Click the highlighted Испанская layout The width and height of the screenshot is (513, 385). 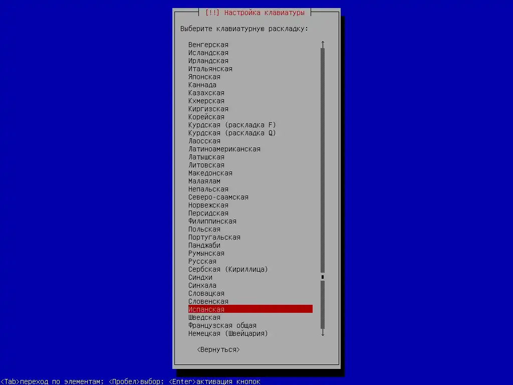pyautogui.click(x=250, y=309)
